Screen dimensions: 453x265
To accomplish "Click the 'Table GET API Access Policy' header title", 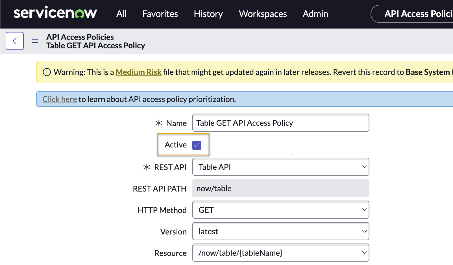I will pos(96,46).
